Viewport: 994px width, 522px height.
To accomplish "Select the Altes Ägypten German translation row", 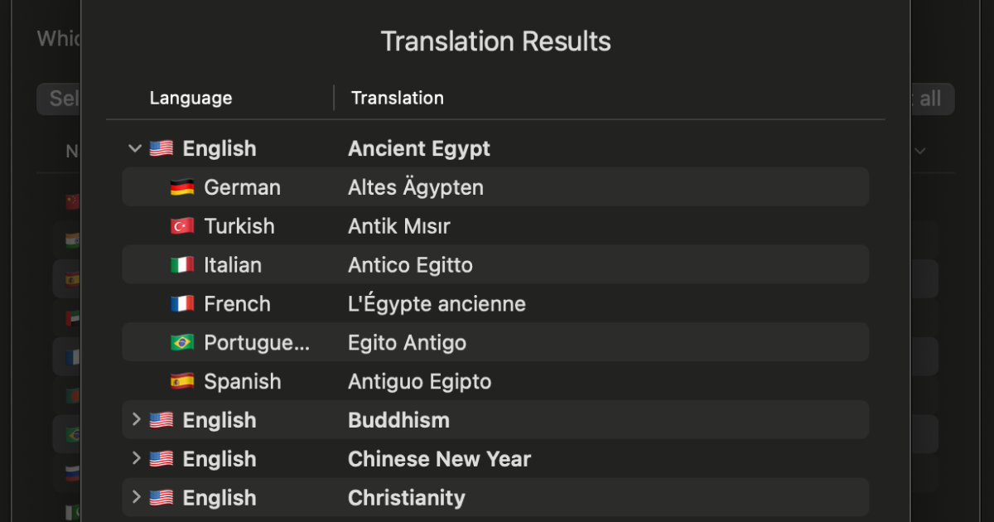I will click(x=497, y=187).
